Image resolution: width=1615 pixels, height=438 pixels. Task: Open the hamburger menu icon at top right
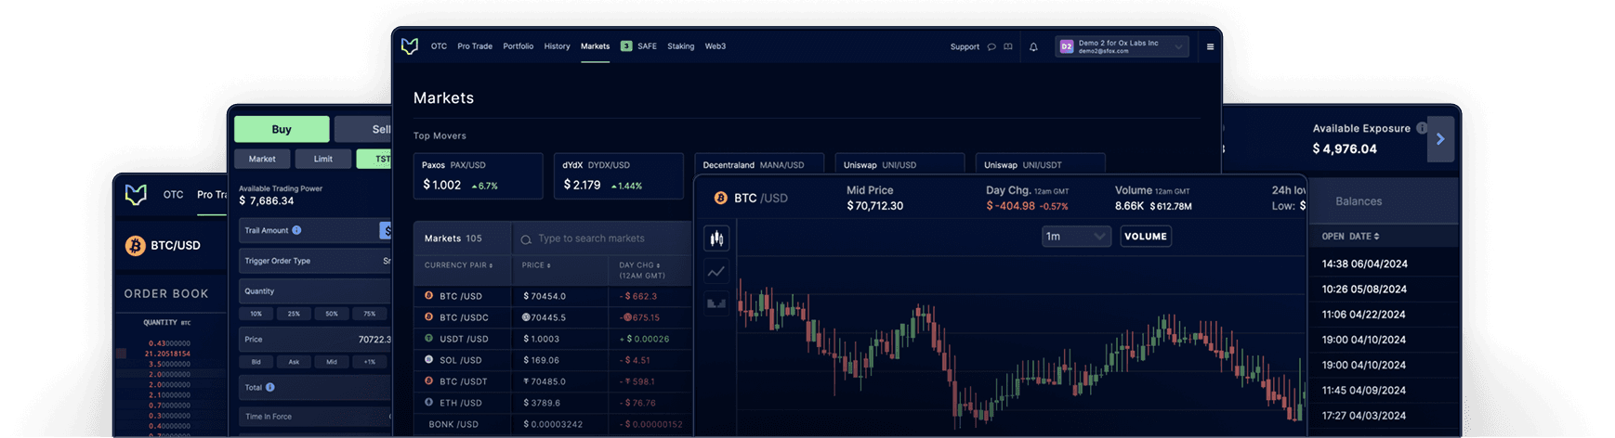[1210, 46]
